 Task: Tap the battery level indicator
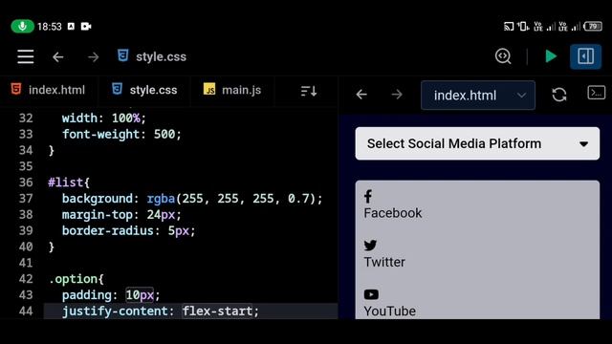click(593, 27)
